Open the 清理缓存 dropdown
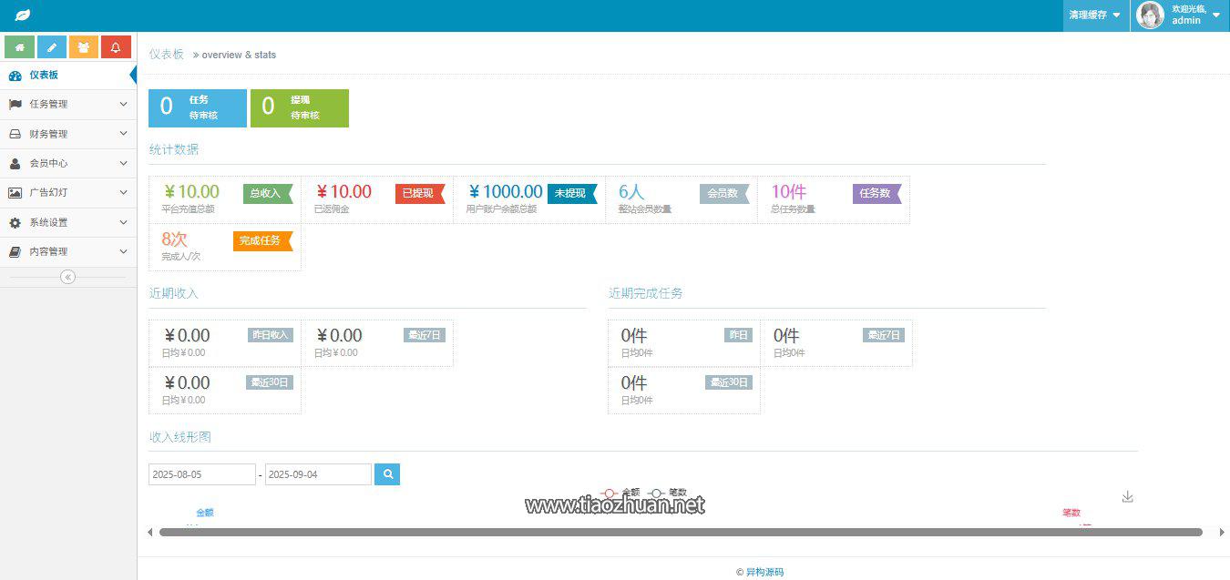Viewport: 1230px width, 580px height. tap(1095, 15)
